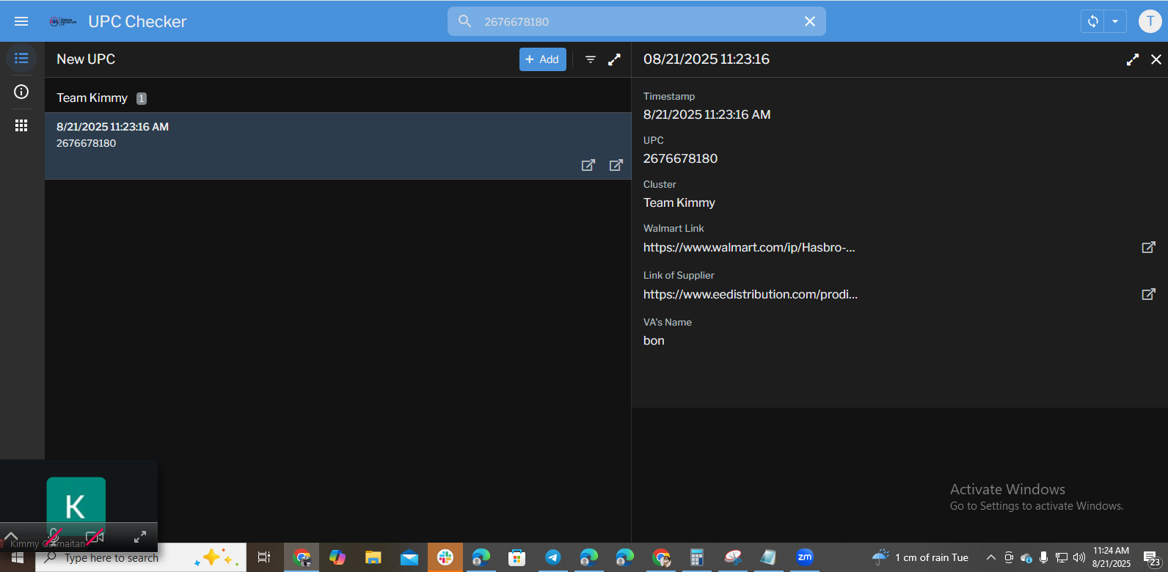This screenshot has height=572, width=1168.
Task: Select the 8/21/2025 11:23:16 AM record row
Action: 293,136
